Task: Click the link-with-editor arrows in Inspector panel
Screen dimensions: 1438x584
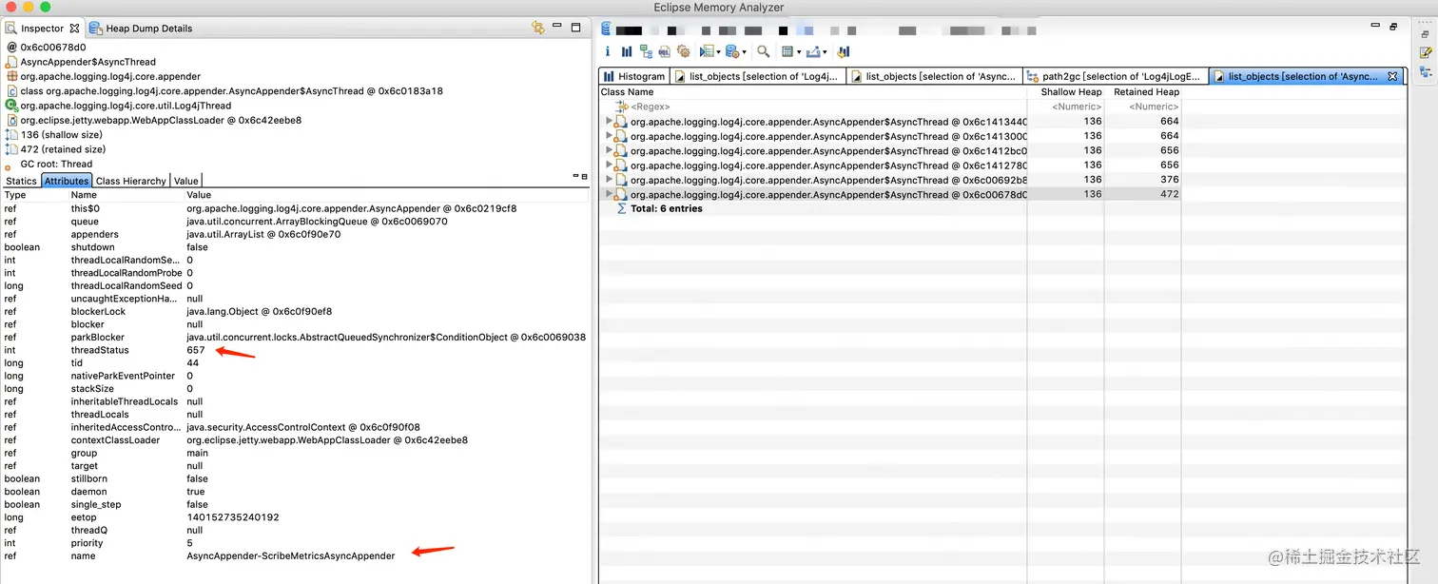Action: 538,28
